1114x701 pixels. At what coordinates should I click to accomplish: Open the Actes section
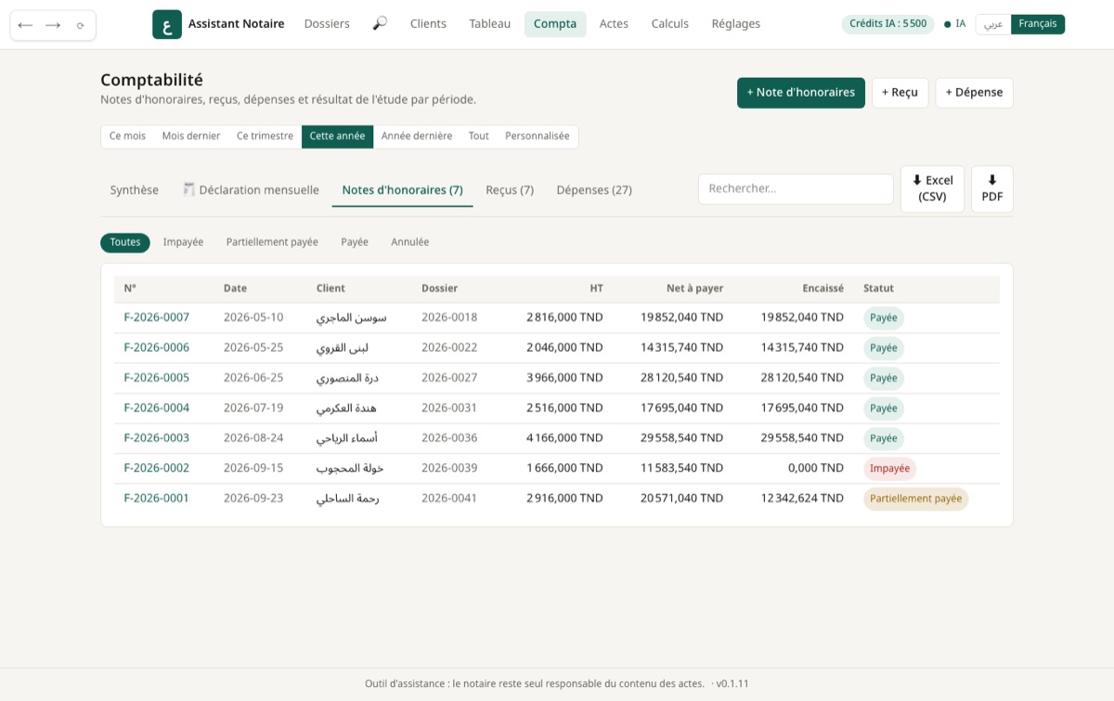pyautogui.click(x=614, y=24)
